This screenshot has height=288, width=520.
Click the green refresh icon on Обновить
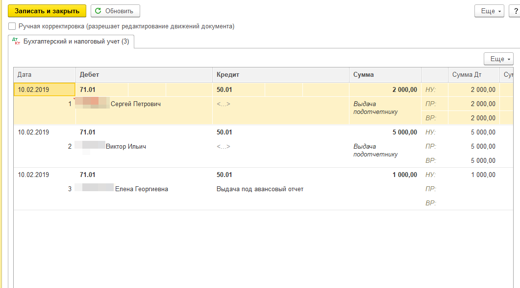[98, 11]
